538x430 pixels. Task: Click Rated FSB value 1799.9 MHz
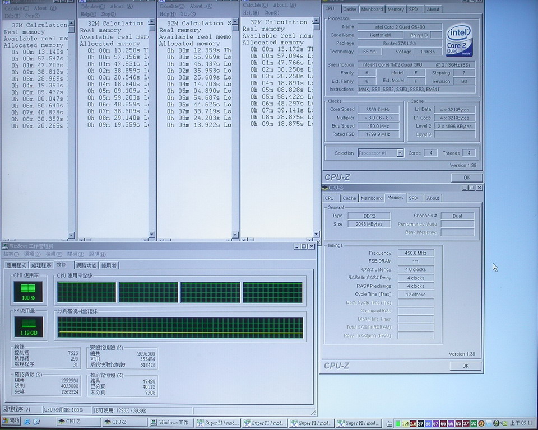click(378, 134)
